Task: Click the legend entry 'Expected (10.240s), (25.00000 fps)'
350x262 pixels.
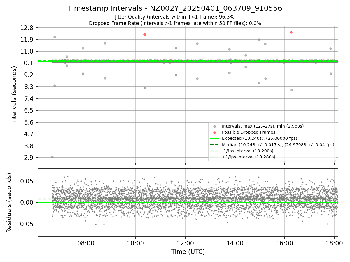Action: point(260,138)
